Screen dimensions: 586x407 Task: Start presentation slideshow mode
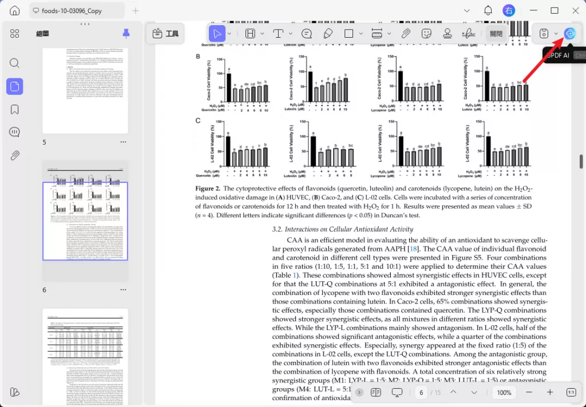point(397,393)
